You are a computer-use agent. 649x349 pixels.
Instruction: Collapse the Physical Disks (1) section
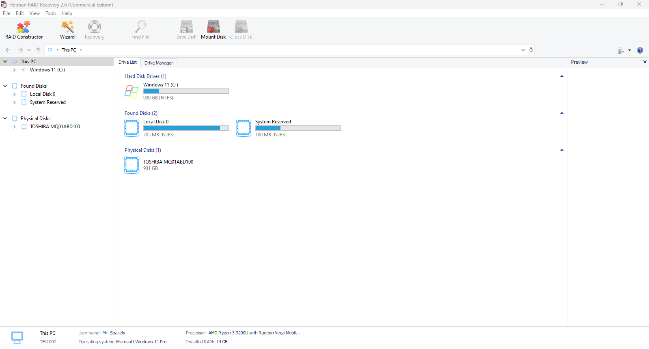pyautogui.click(x=562, y=150)
